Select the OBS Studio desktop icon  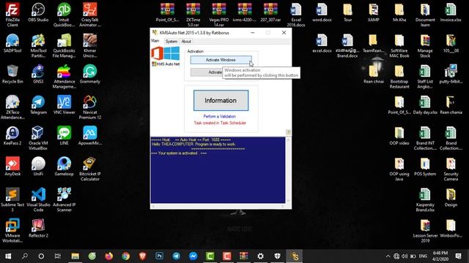(38, 12)
